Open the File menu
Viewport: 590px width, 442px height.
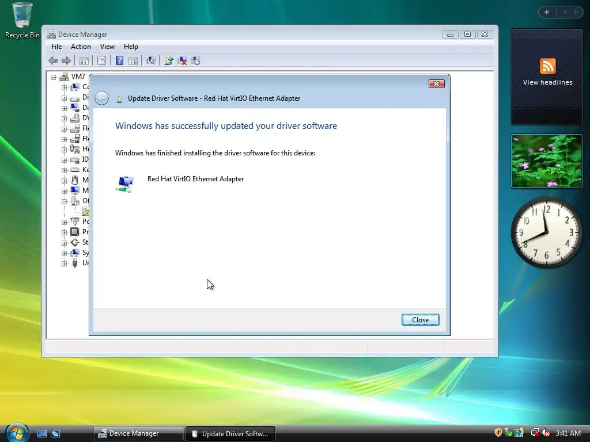pyautogui.click(x=56, y=47)
